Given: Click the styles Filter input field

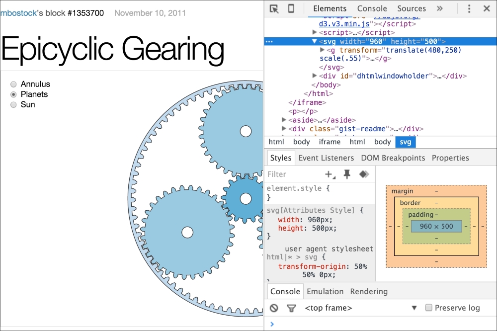Looking at the screenshot, I should click(293, 174).
